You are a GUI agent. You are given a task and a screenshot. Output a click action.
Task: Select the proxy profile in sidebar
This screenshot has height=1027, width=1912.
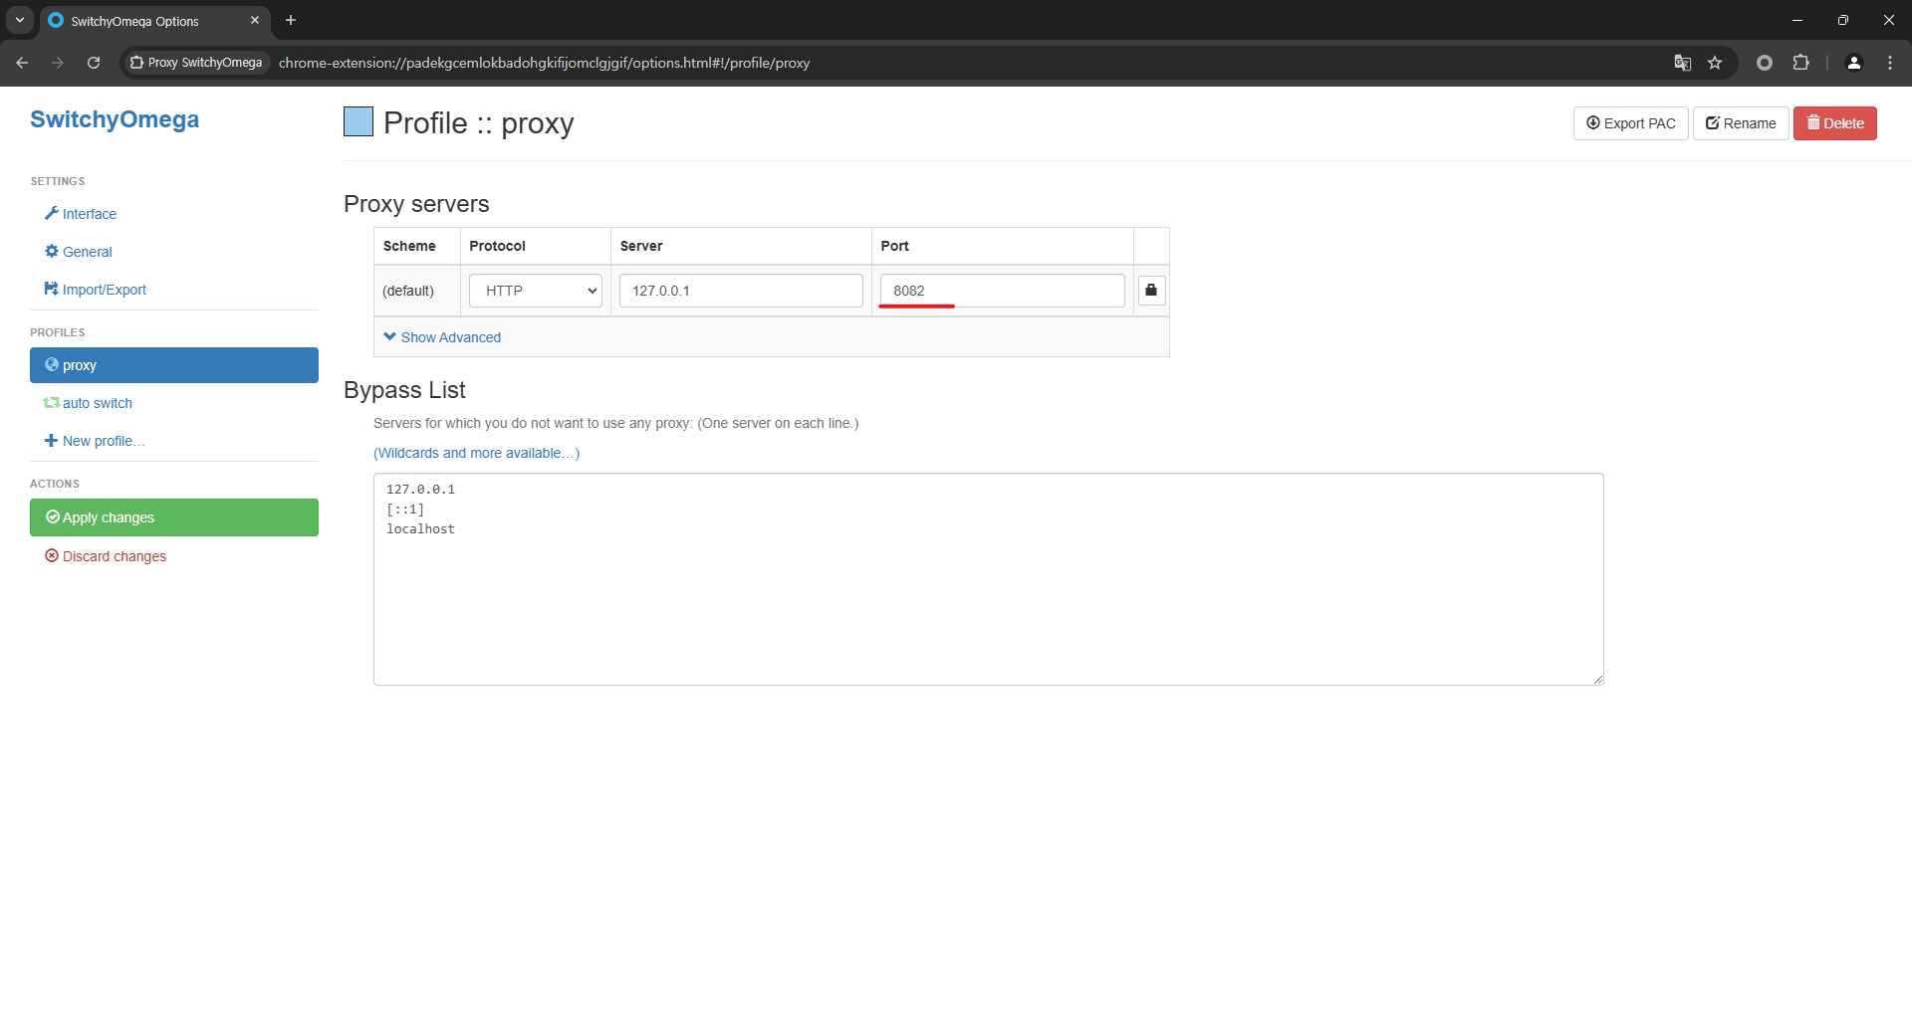(174, 365)
